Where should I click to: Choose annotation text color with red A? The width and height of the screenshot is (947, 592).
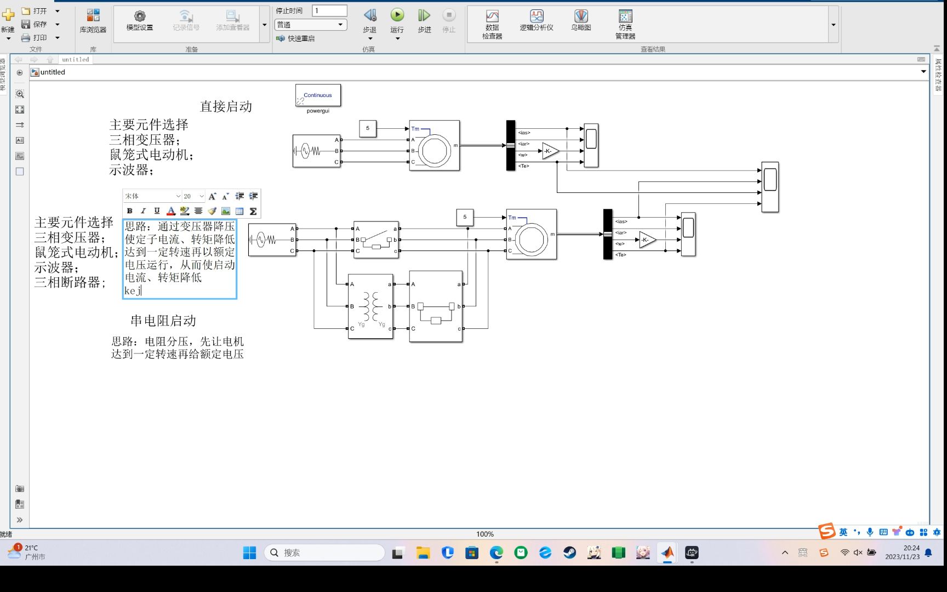[171, 211]
